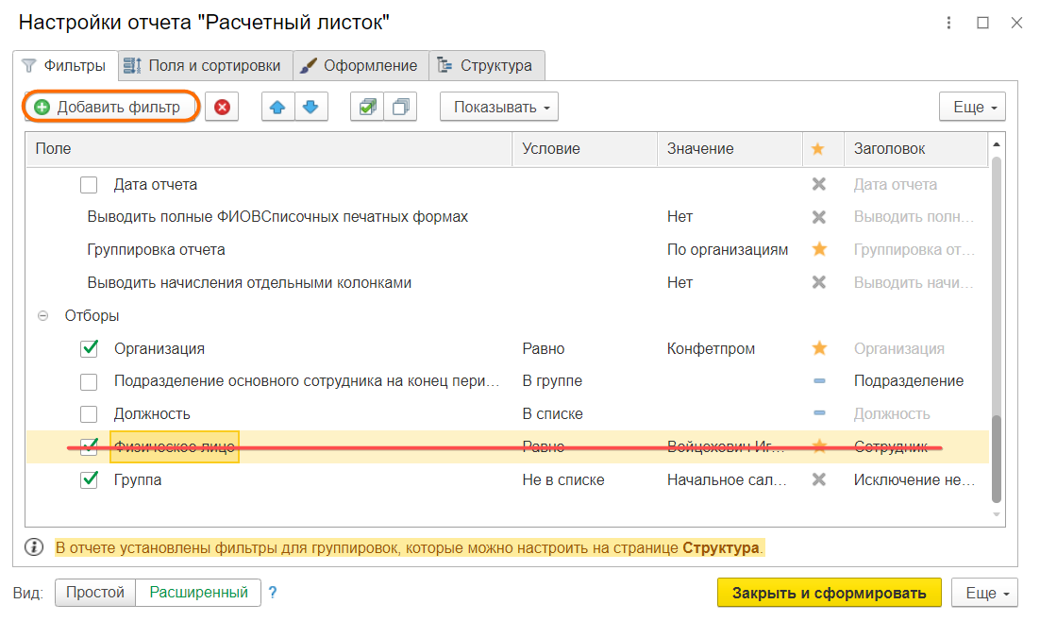Select the value 'По организациям'
Viewport: 1040px width, 621px height.
[728, 249]
